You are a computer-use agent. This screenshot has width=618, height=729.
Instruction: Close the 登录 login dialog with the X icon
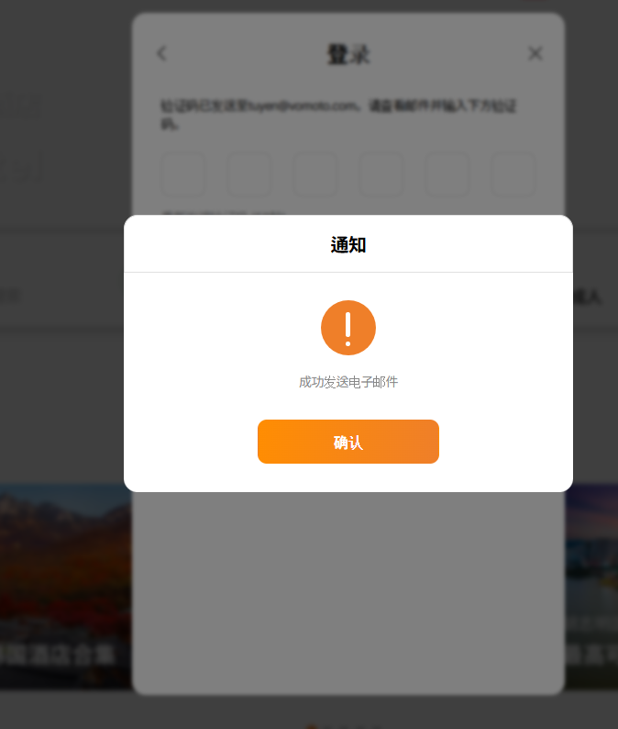coord(535,53)
